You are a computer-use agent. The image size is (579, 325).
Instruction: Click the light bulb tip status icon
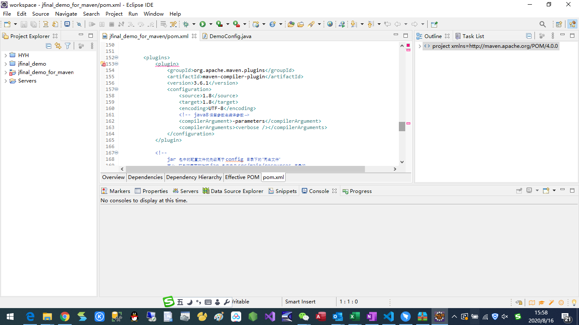[574, 302]
